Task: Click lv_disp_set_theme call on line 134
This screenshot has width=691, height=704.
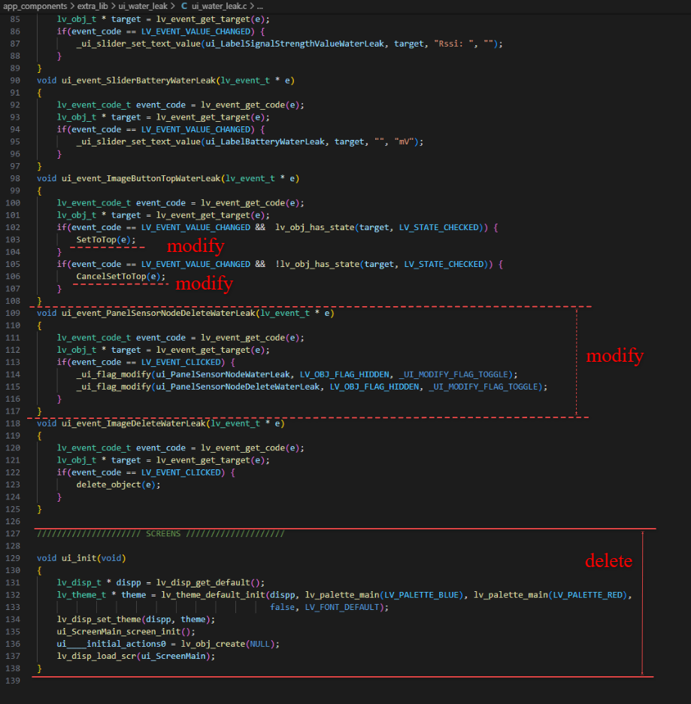Action: click(98, 620)
